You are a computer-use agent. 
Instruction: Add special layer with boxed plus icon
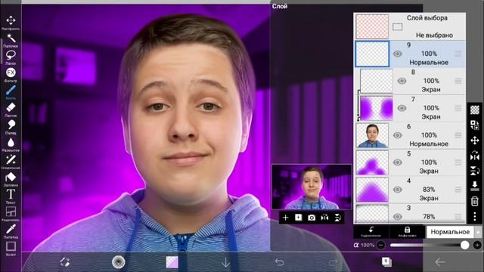299,218
